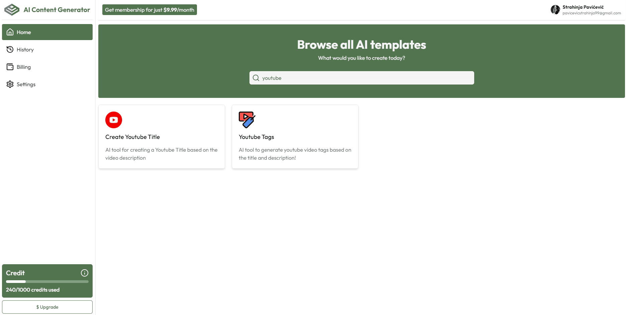This screenshot has height=315, width=627.
Task: Click the red YouTube play icon
Action: pos(114,120)
